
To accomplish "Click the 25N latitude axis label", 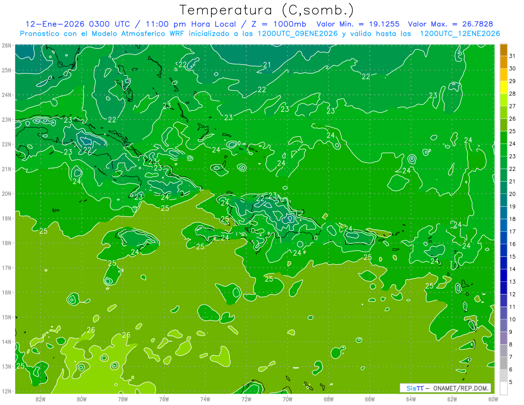I will click(x=6, y=70).
